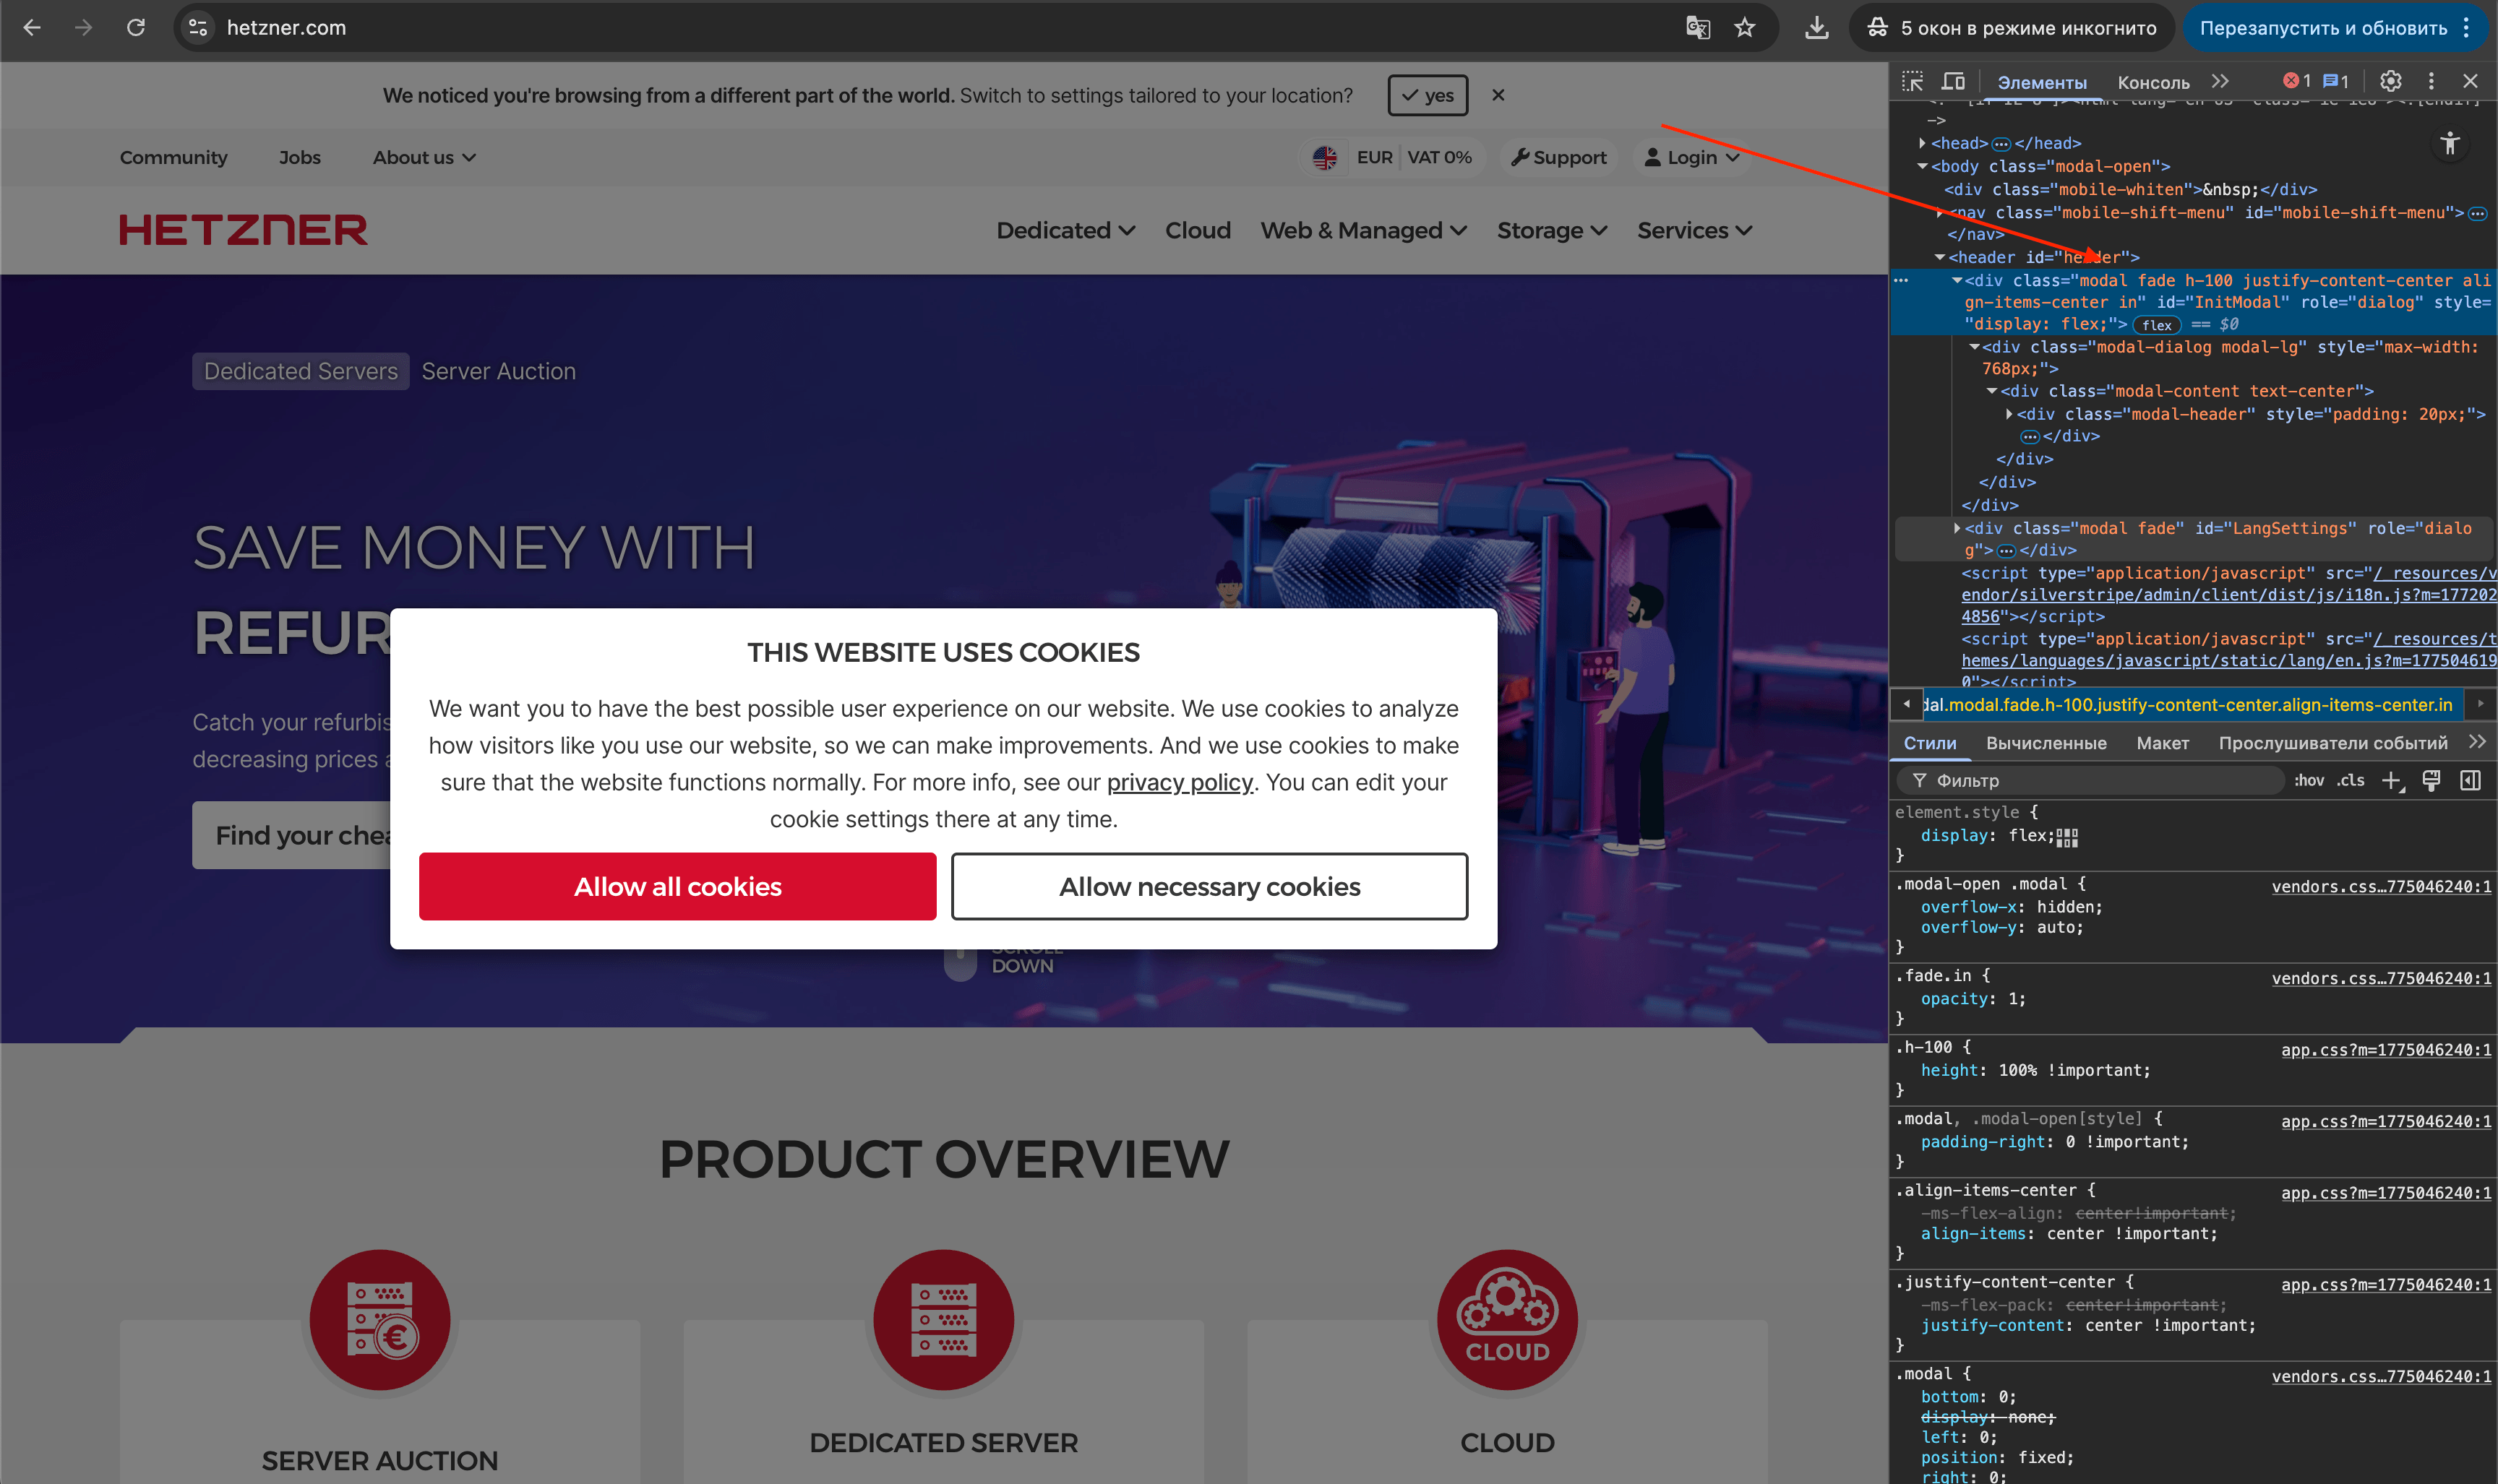Click the translate page icon in the address bar
The height and width of the screenshot is (1484, 2498).
[1698, 28]
